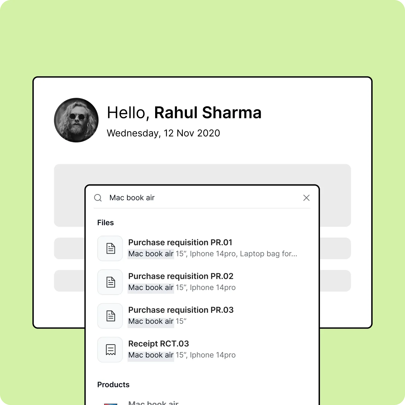Click the Mac book air product thumbnail
The height and width of the screenshot is (405, 405).
coord(110,404)
